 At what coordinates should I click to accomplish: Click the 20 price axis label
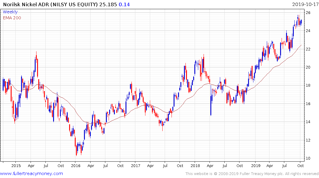[308, 67]
